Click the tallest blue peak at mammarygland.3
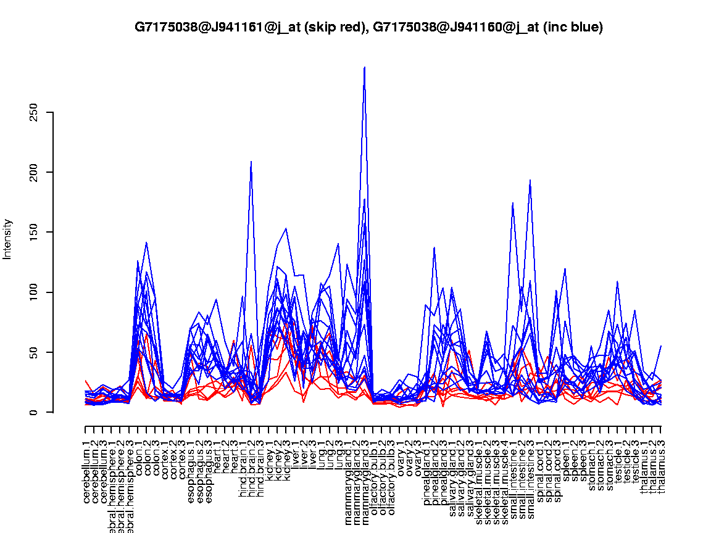Image resolution: width=711 pixels, height=533 pixels. point(365,68)
